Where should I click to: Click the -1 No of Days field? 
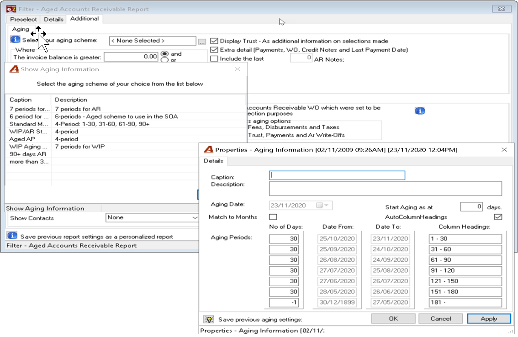coord(284,302)
